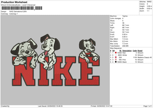
Task: Click the Min Stitch value 0.2 mm
Action: coord(125,41)
